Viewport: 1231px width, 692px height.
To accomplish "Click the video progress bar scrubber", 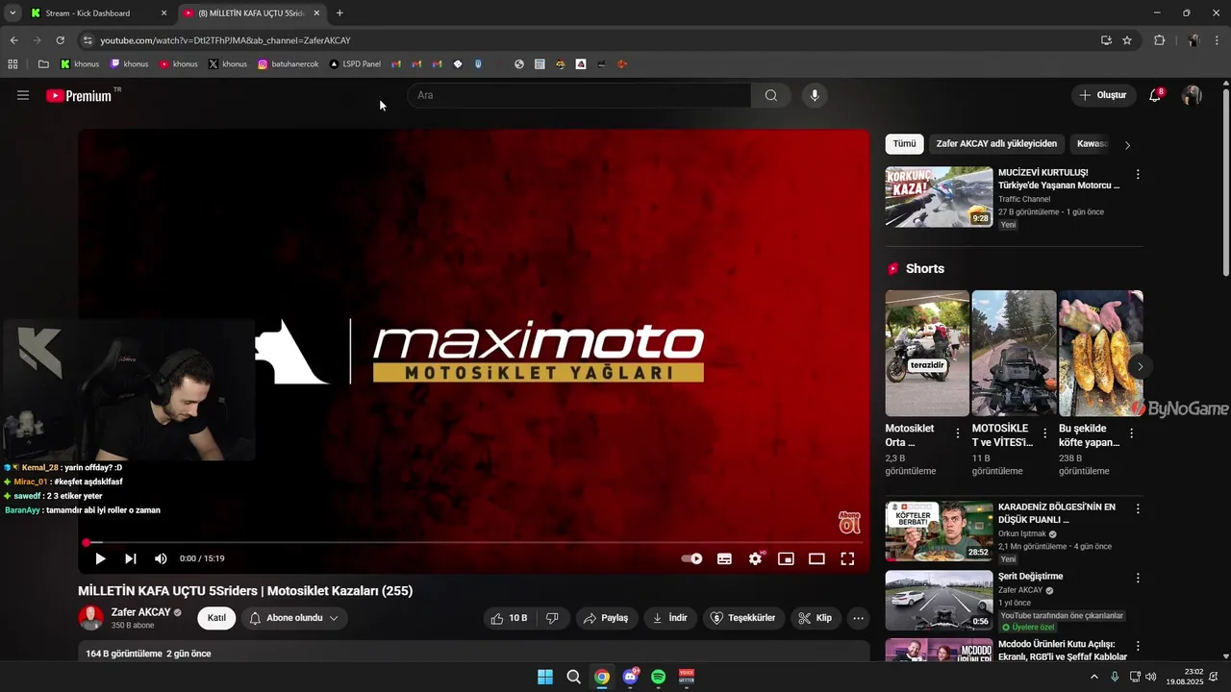I will [86, 543].
